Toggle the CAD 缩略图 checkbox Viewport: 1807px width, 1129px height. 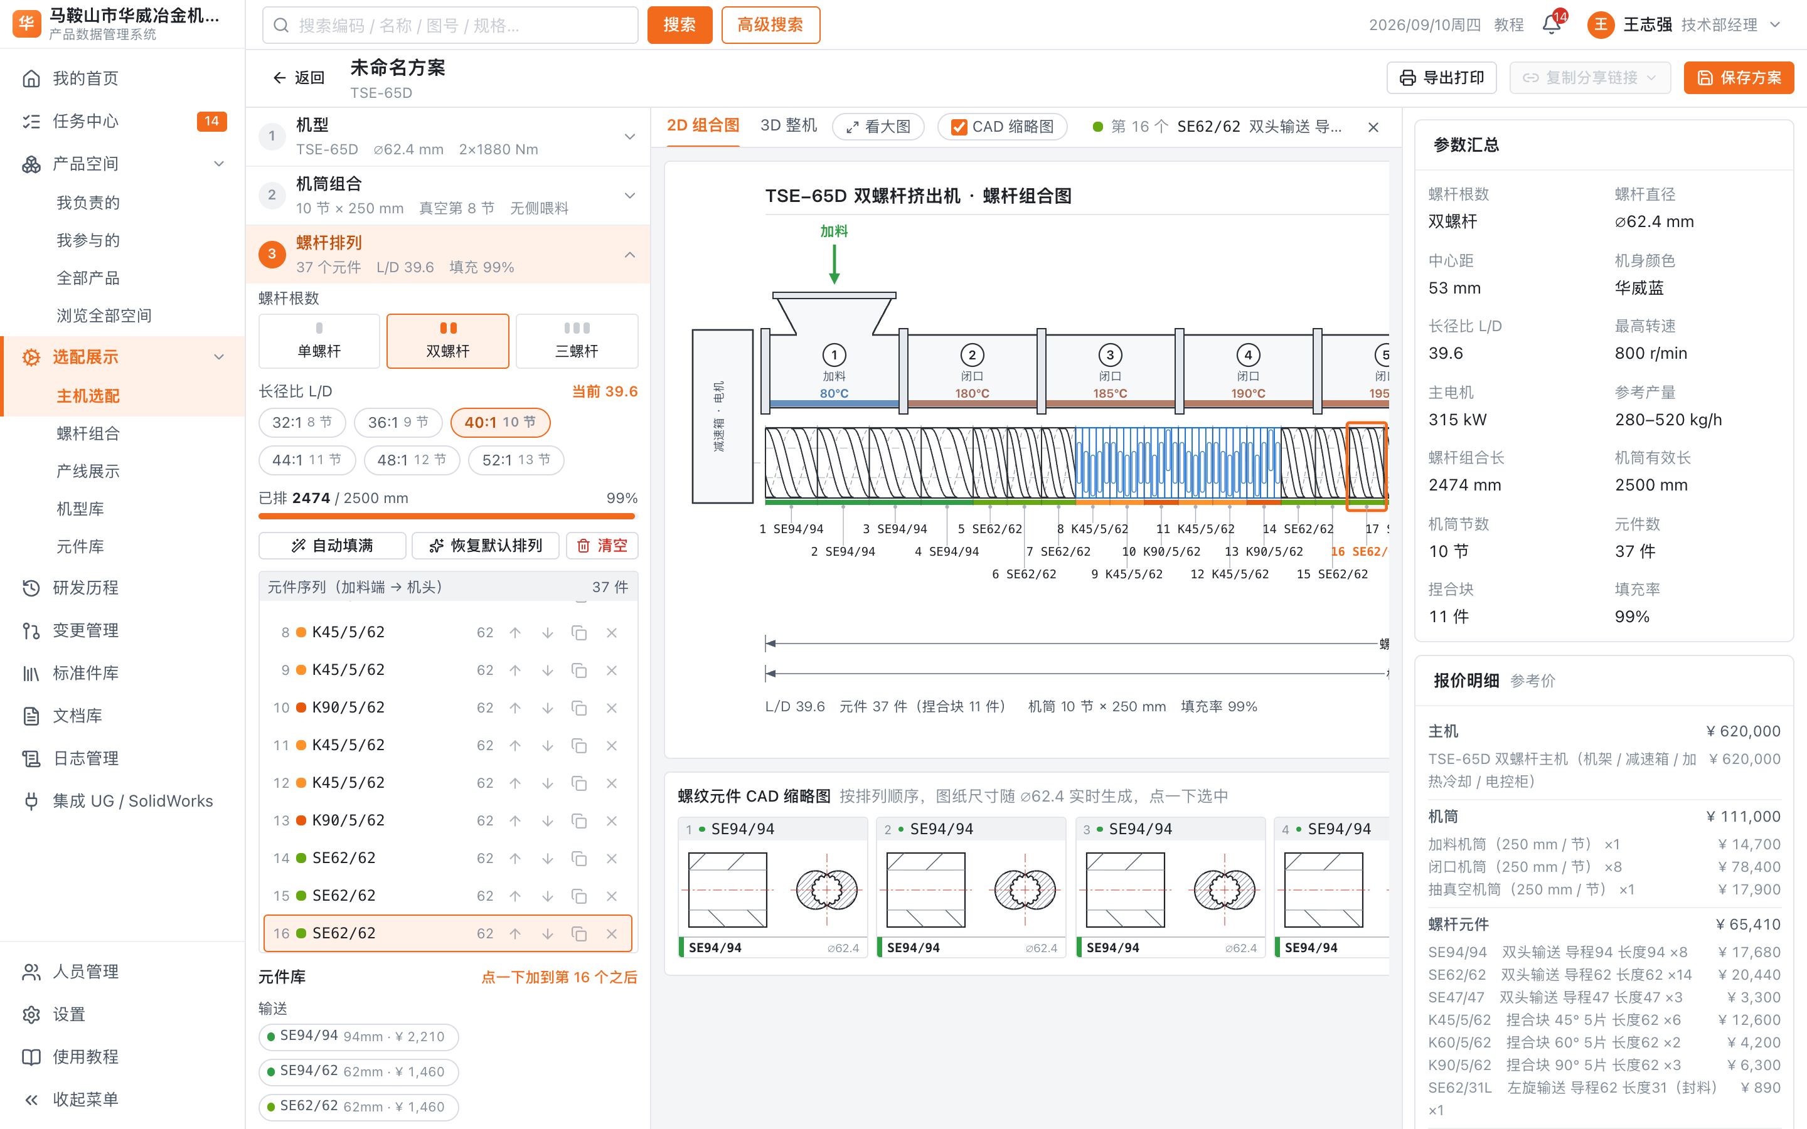[x=959, y=127]
